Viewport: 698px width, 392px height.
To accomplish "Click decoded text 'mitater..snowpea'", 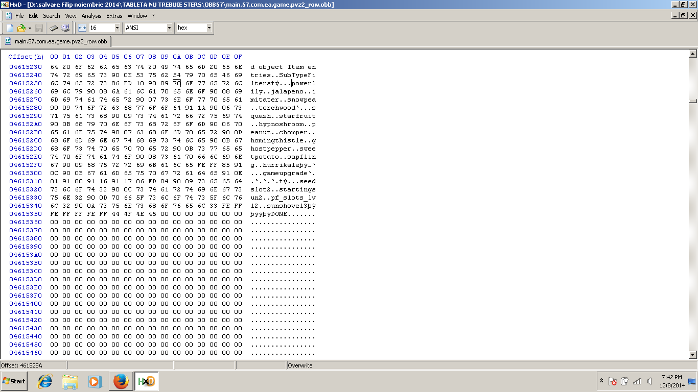I will point(283,100).
